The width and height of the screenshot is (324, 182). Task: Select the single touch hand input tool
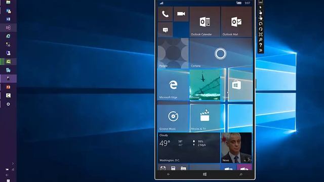[x=260, y=13]
